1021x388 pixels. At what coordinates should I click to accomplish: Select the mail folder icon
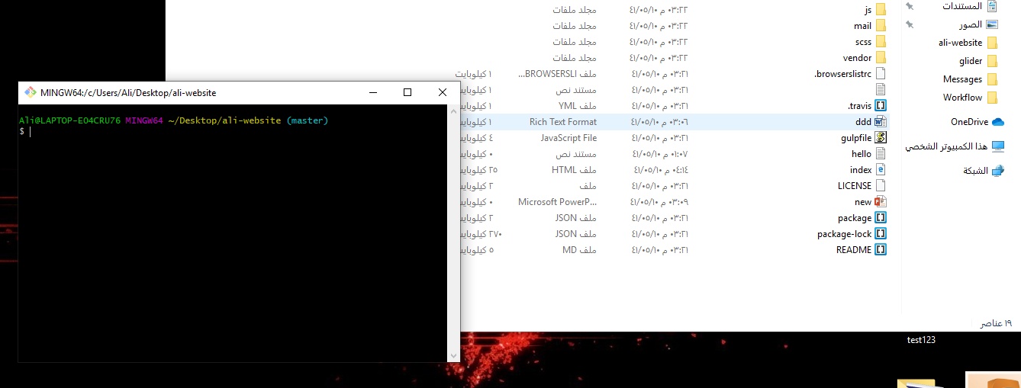pos(881,26)
